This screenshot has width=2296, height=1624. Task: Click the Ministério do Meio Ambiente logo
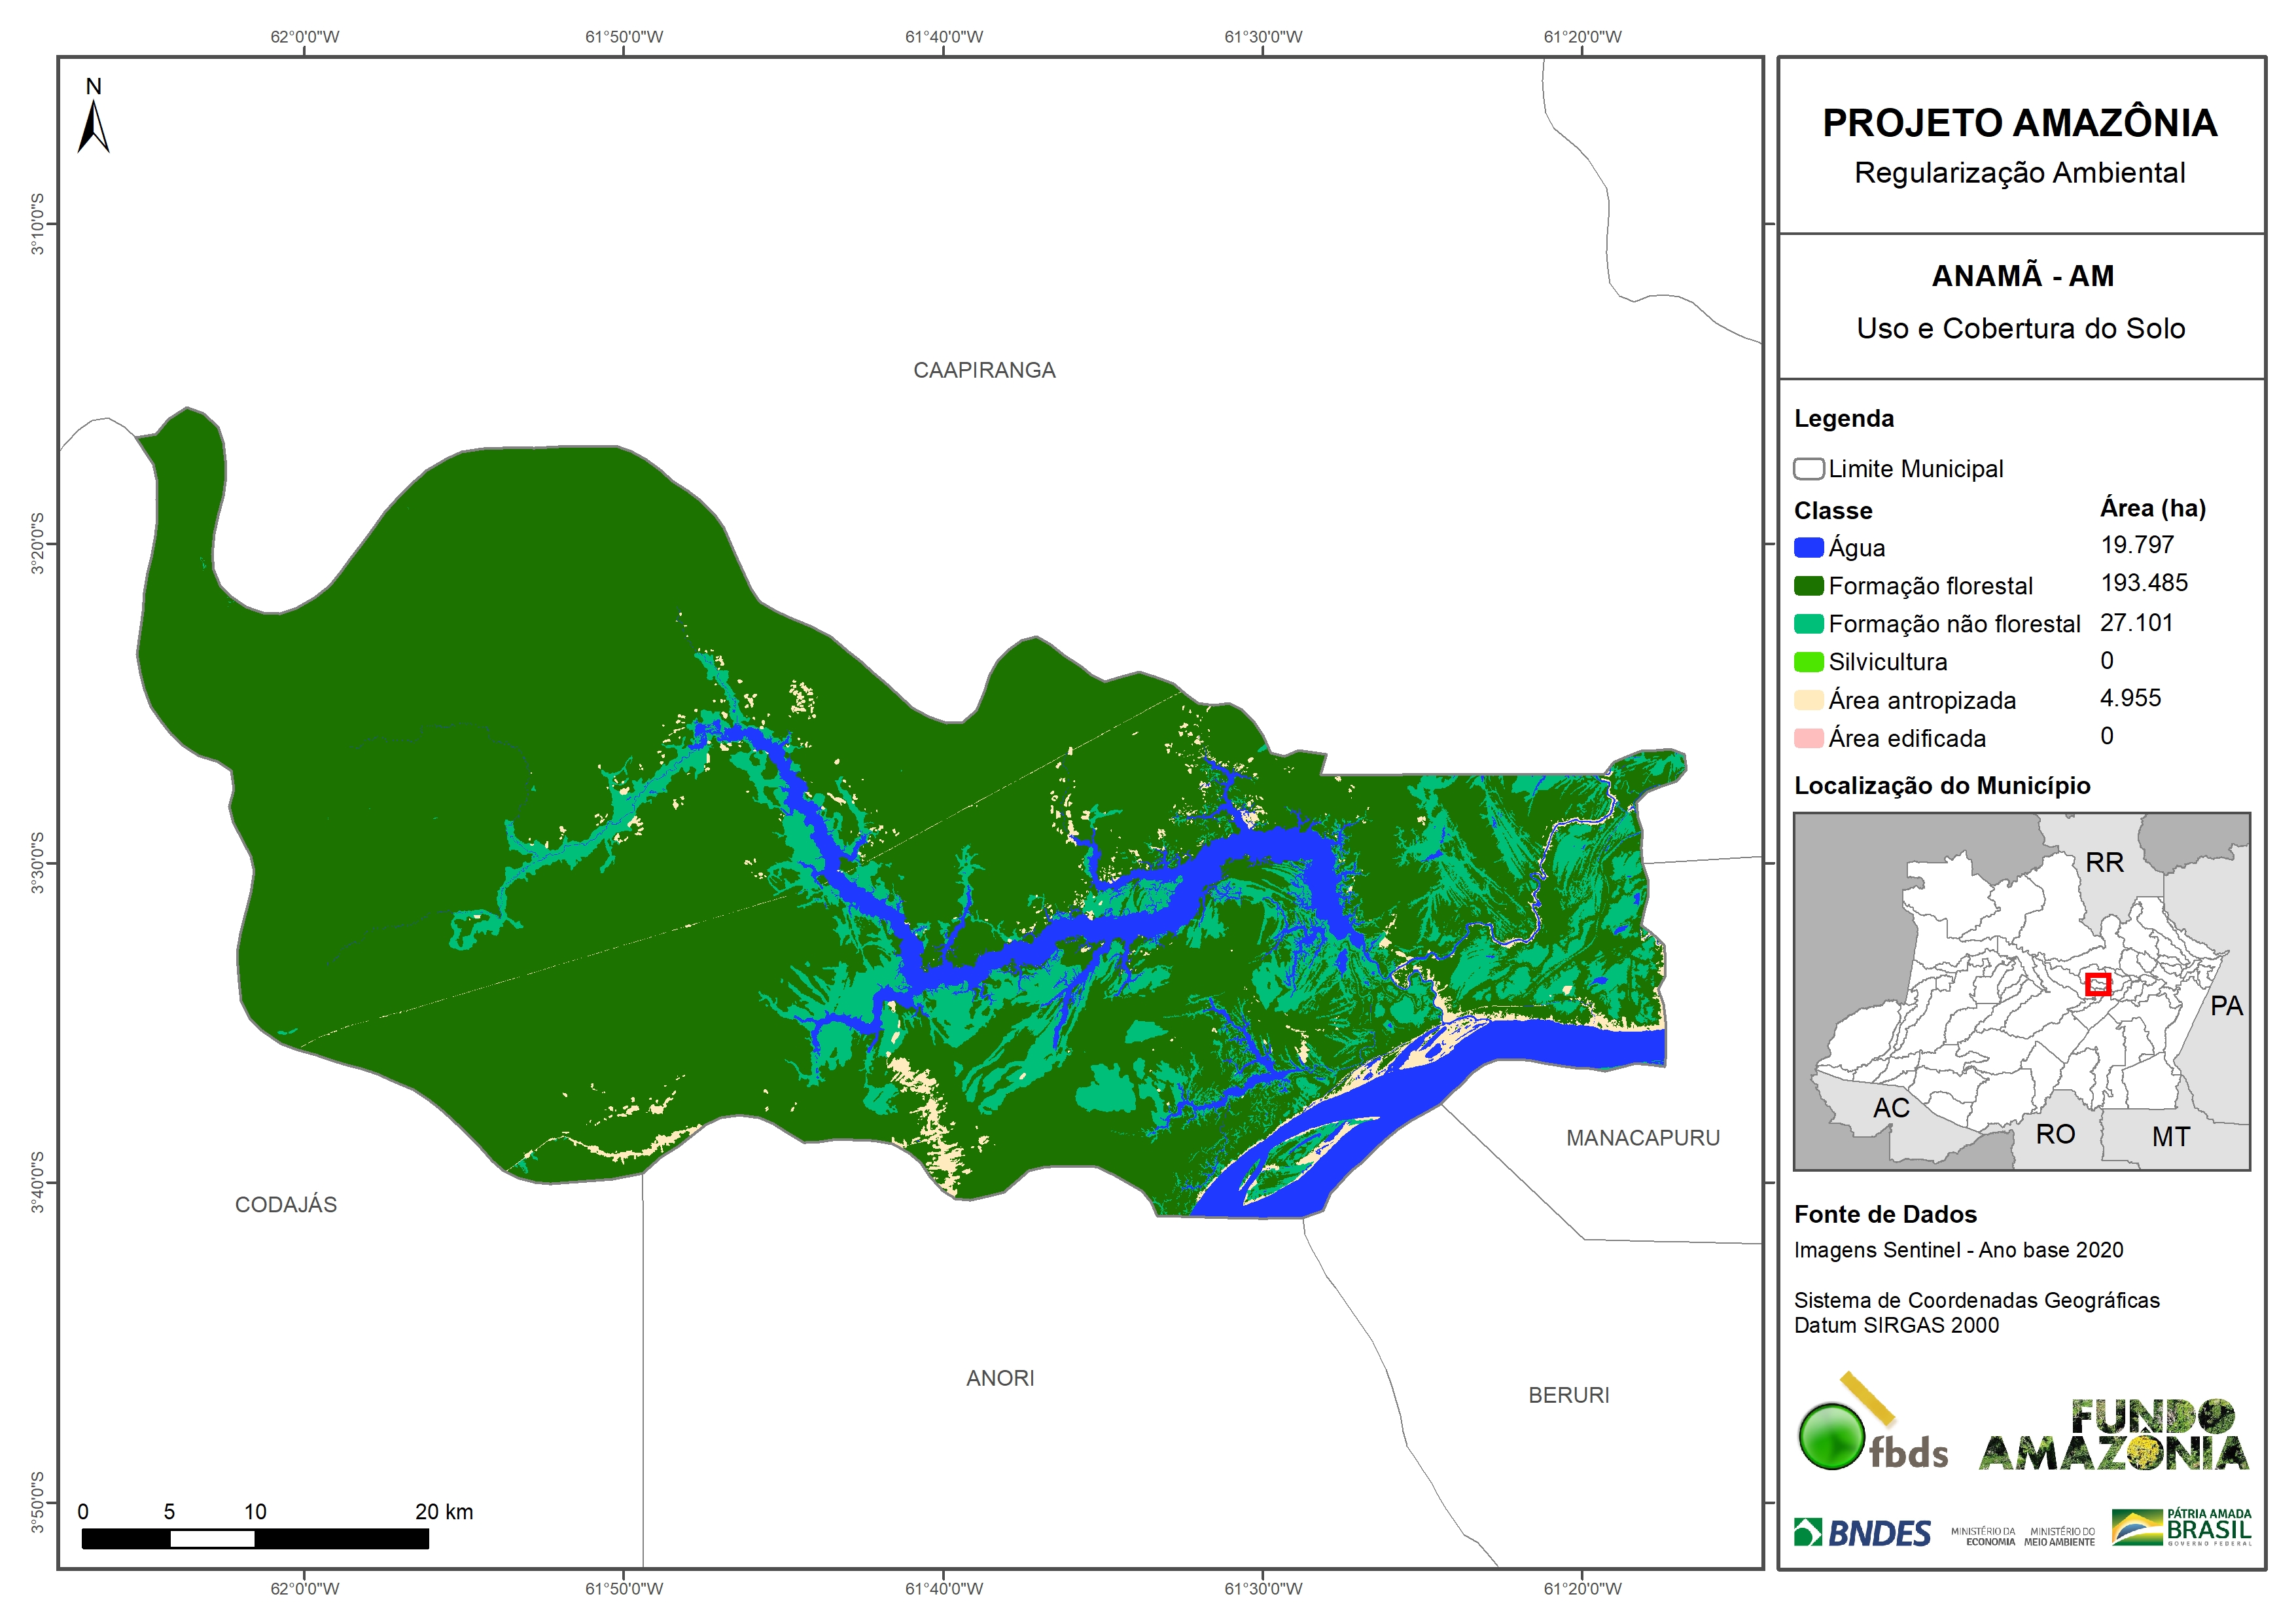click(2059, 1536)
